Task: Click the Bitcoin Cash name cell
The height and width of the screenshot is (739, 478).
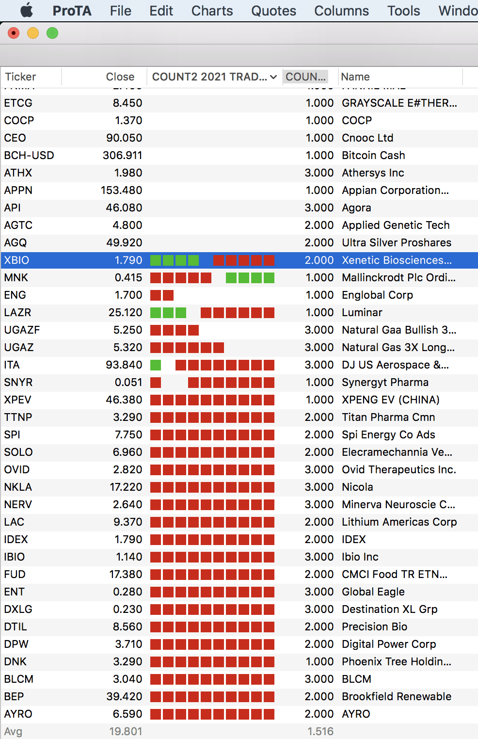Action: pos(373,155)
